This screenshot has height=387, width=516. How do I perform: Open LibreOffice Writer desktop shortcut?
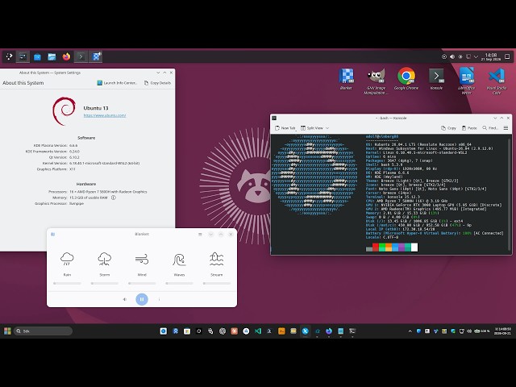point(466,81)
